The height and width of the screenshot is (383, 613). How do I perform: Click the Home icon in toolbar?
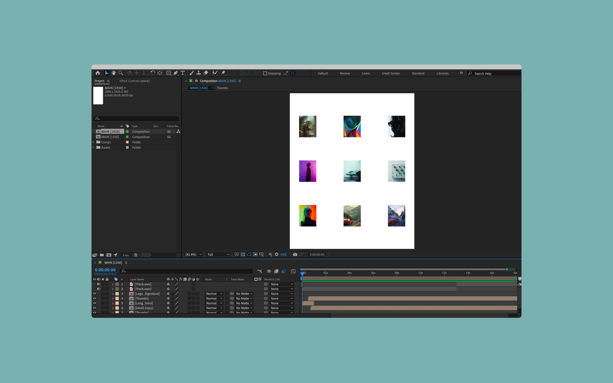tap(98, 73)
